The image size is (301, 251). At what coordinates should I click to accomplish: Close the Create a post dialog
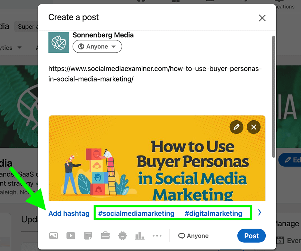[x=262, y=18]
